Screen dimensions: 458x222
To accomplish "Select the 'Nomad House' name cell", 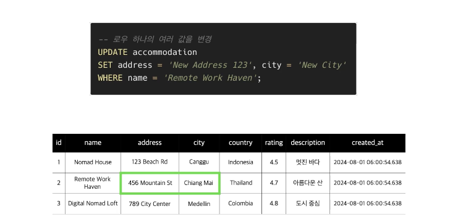I will [93, 162].
